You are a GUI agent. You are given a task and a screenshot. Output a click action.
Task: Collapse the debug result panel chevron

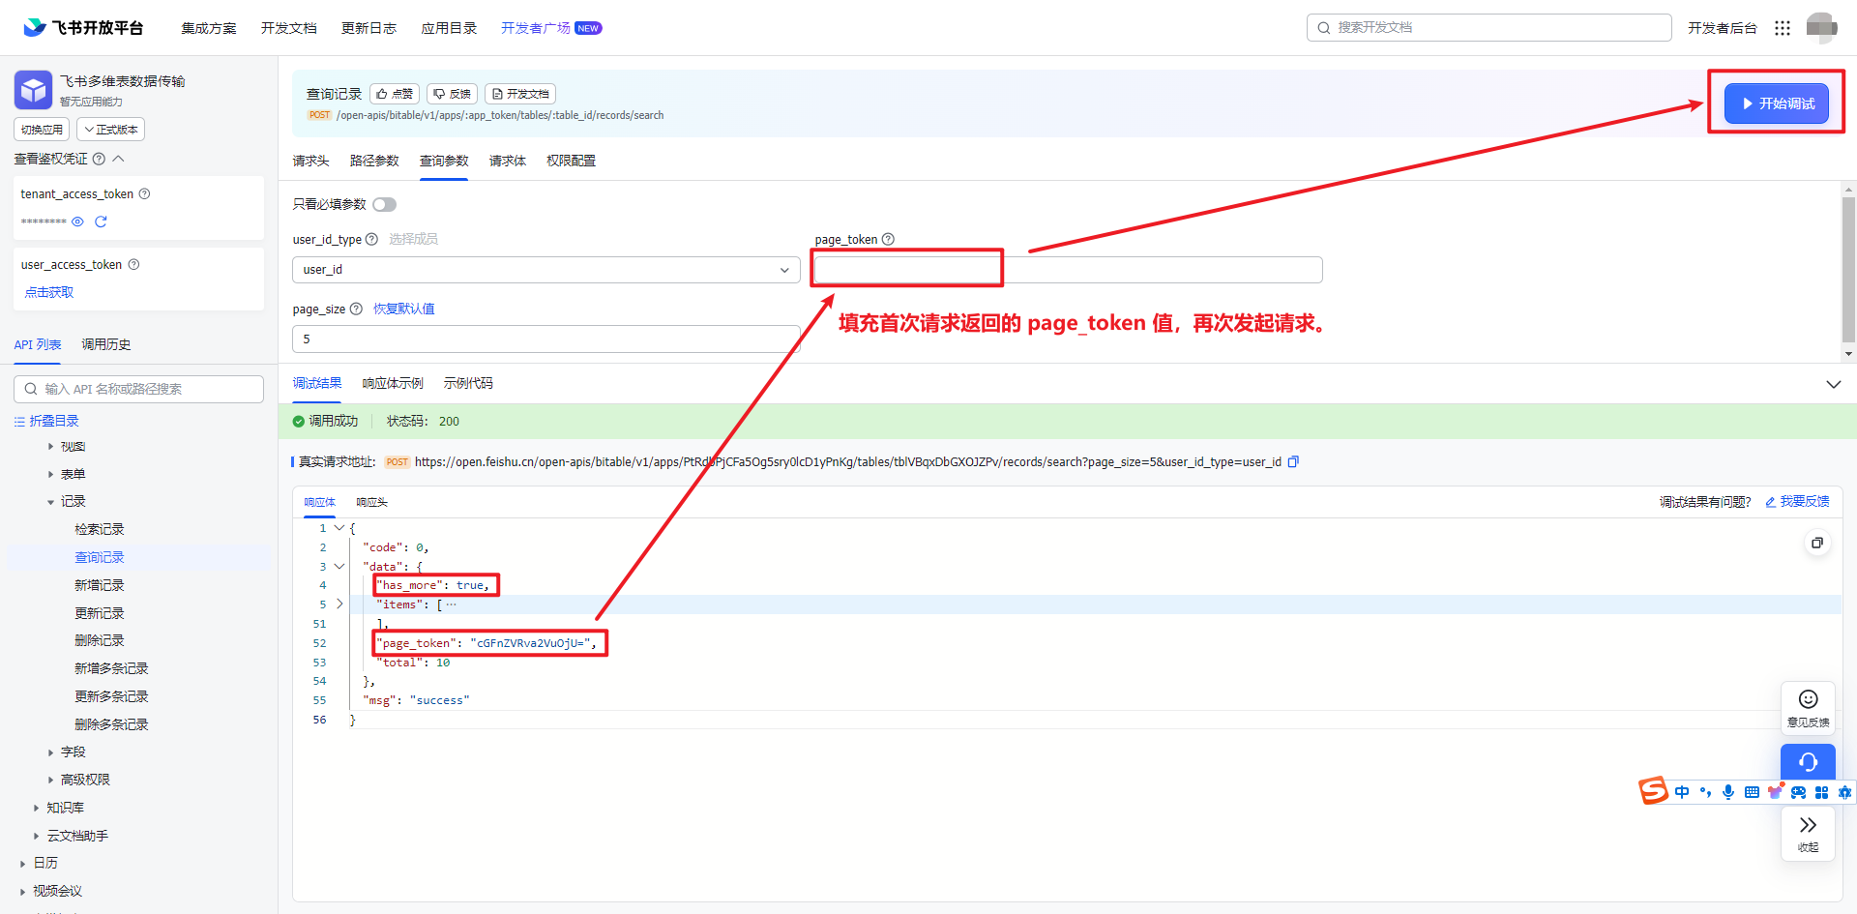(x=1833, y=384)
